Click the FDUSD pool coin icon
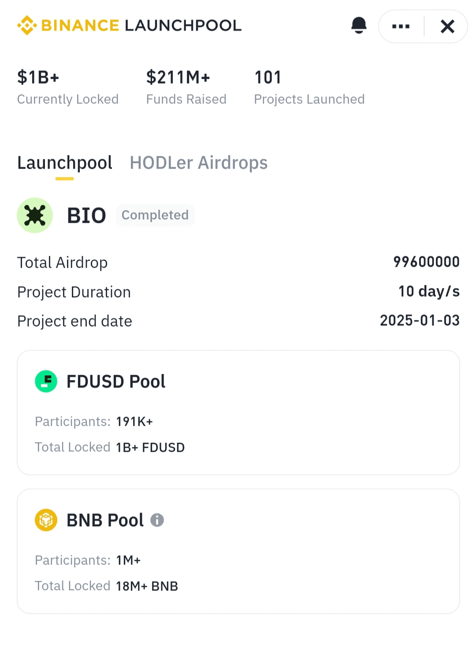476x646 pixels. pyautogui.click(x=46, y=381)
